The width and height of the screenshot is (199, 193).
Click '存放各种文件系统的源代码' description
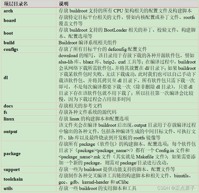pyautogui.click(x=127, y=112)
